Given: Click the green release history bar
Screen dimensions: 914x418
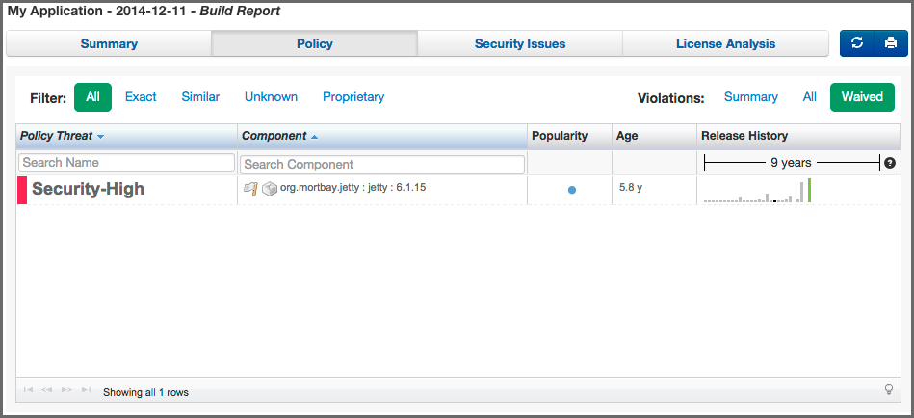Looking at the screenshot, I should [x=810, y=191].
